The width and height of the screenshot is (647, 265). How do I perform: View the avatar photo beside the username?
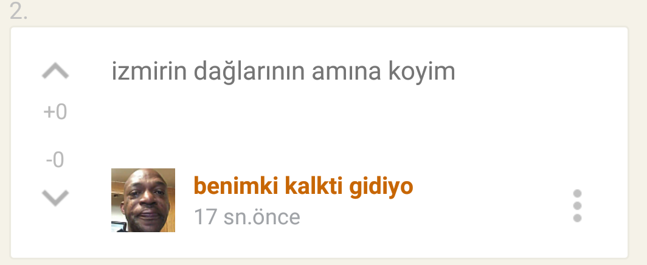point(143,200)
